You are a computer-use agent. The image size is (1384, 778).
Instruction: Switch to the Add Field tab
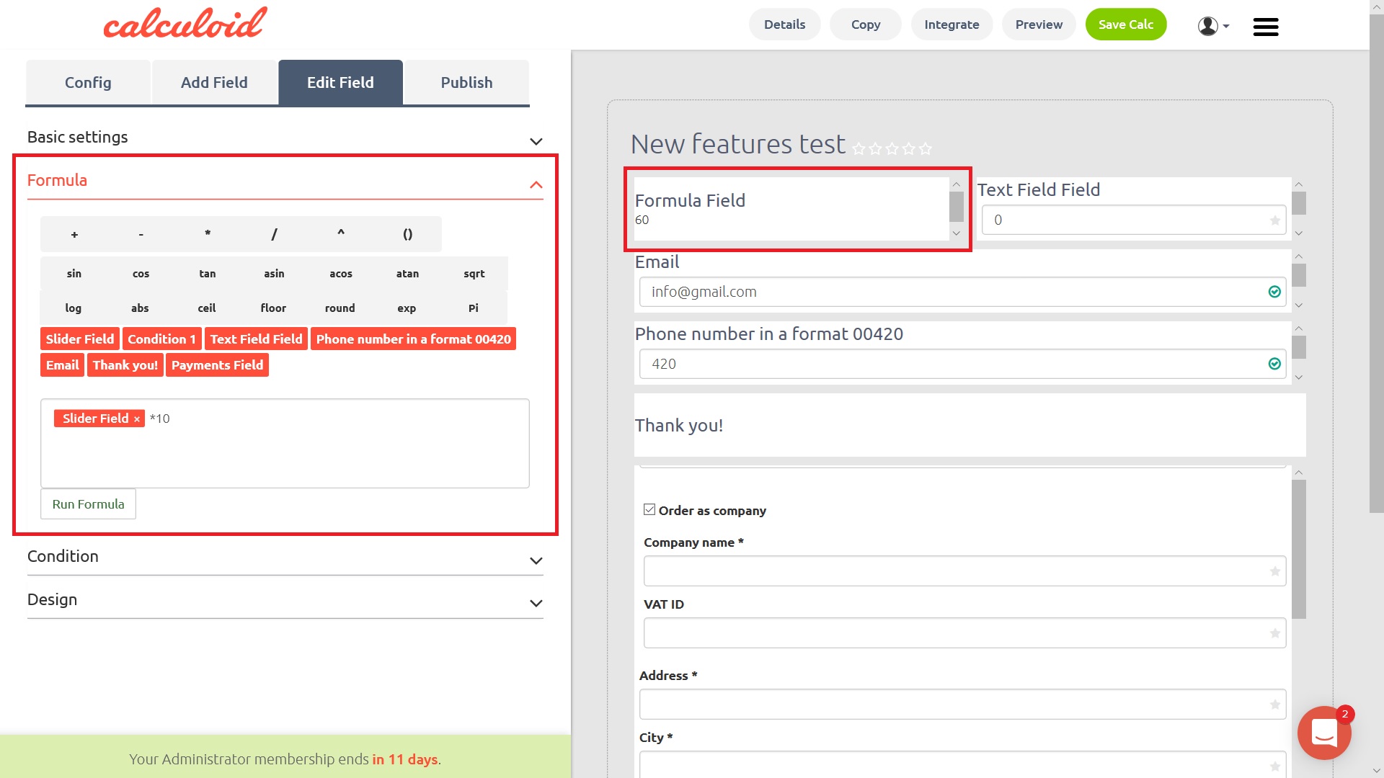(x=214, y=83)
